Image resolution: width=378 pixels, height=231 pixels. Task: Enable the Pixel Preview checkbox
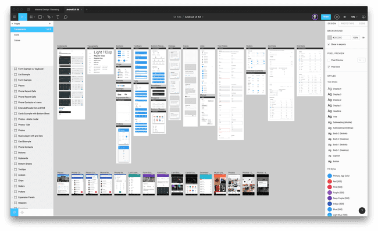pyautogui.click(x=329, y=60)
